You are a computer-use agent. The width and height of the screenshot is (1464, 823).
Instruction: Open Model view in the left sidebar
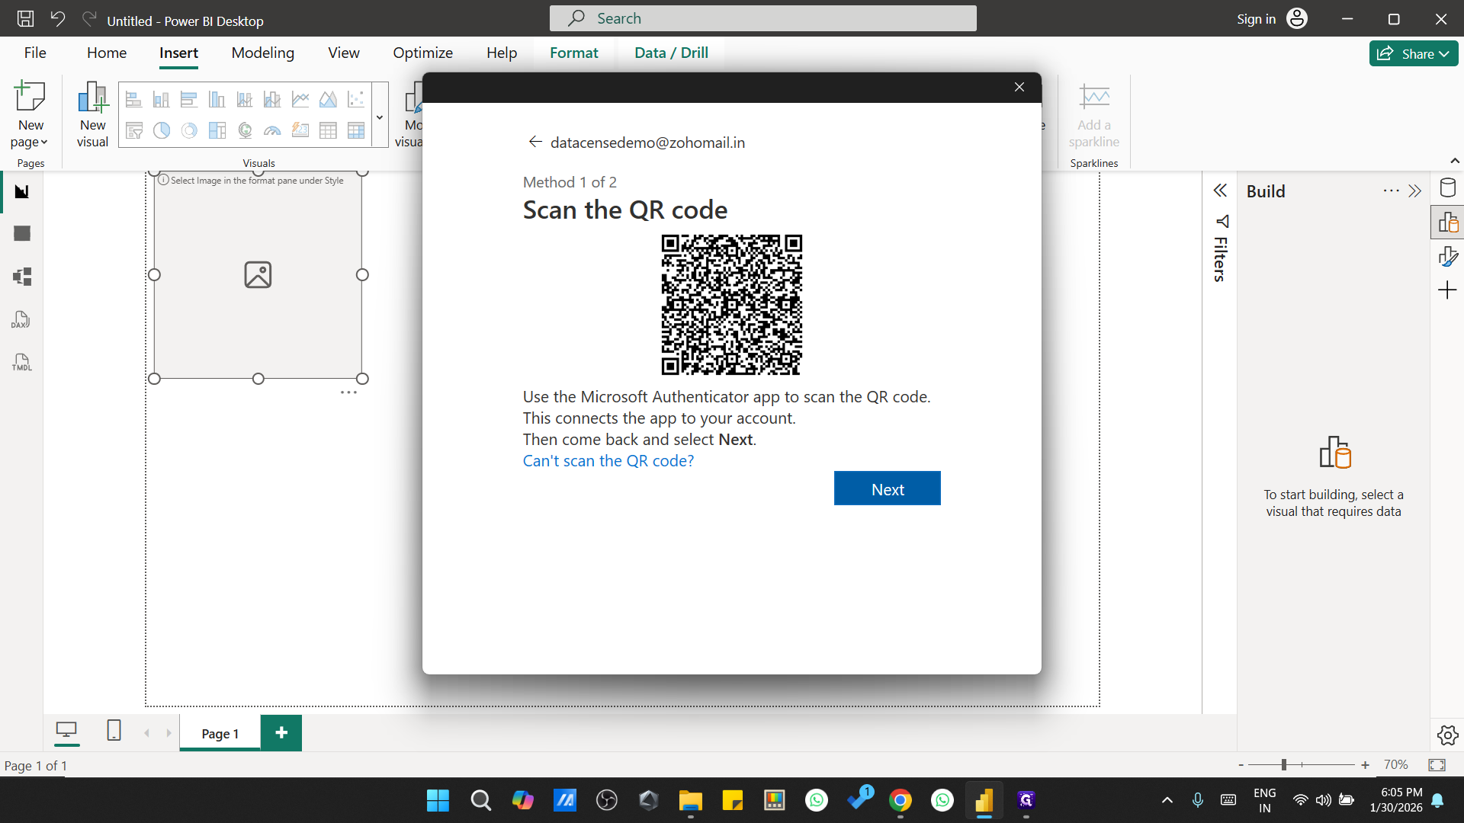21,277
